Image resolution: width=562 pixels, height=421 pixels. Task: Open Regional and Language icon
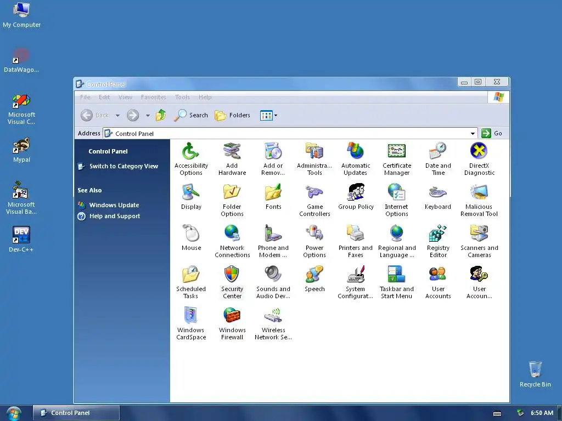click(397, 241)
